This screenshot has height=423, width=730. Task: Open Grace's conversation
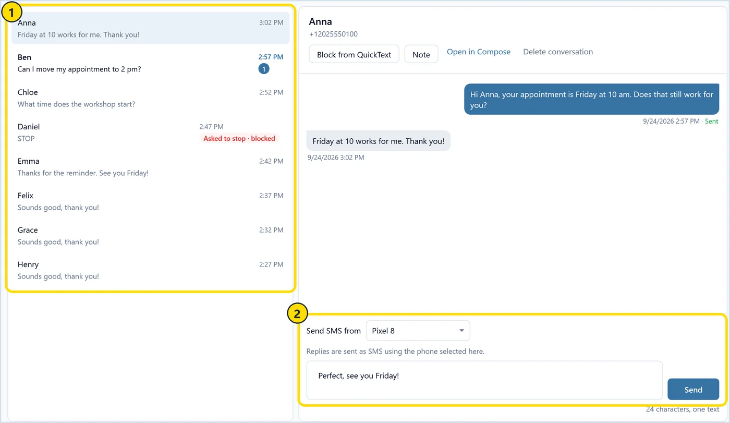150,235
